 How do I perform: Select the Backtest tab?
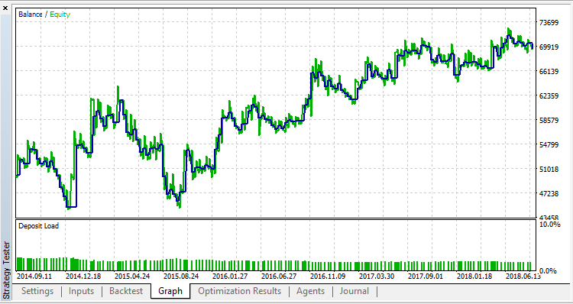click(126, 291)
